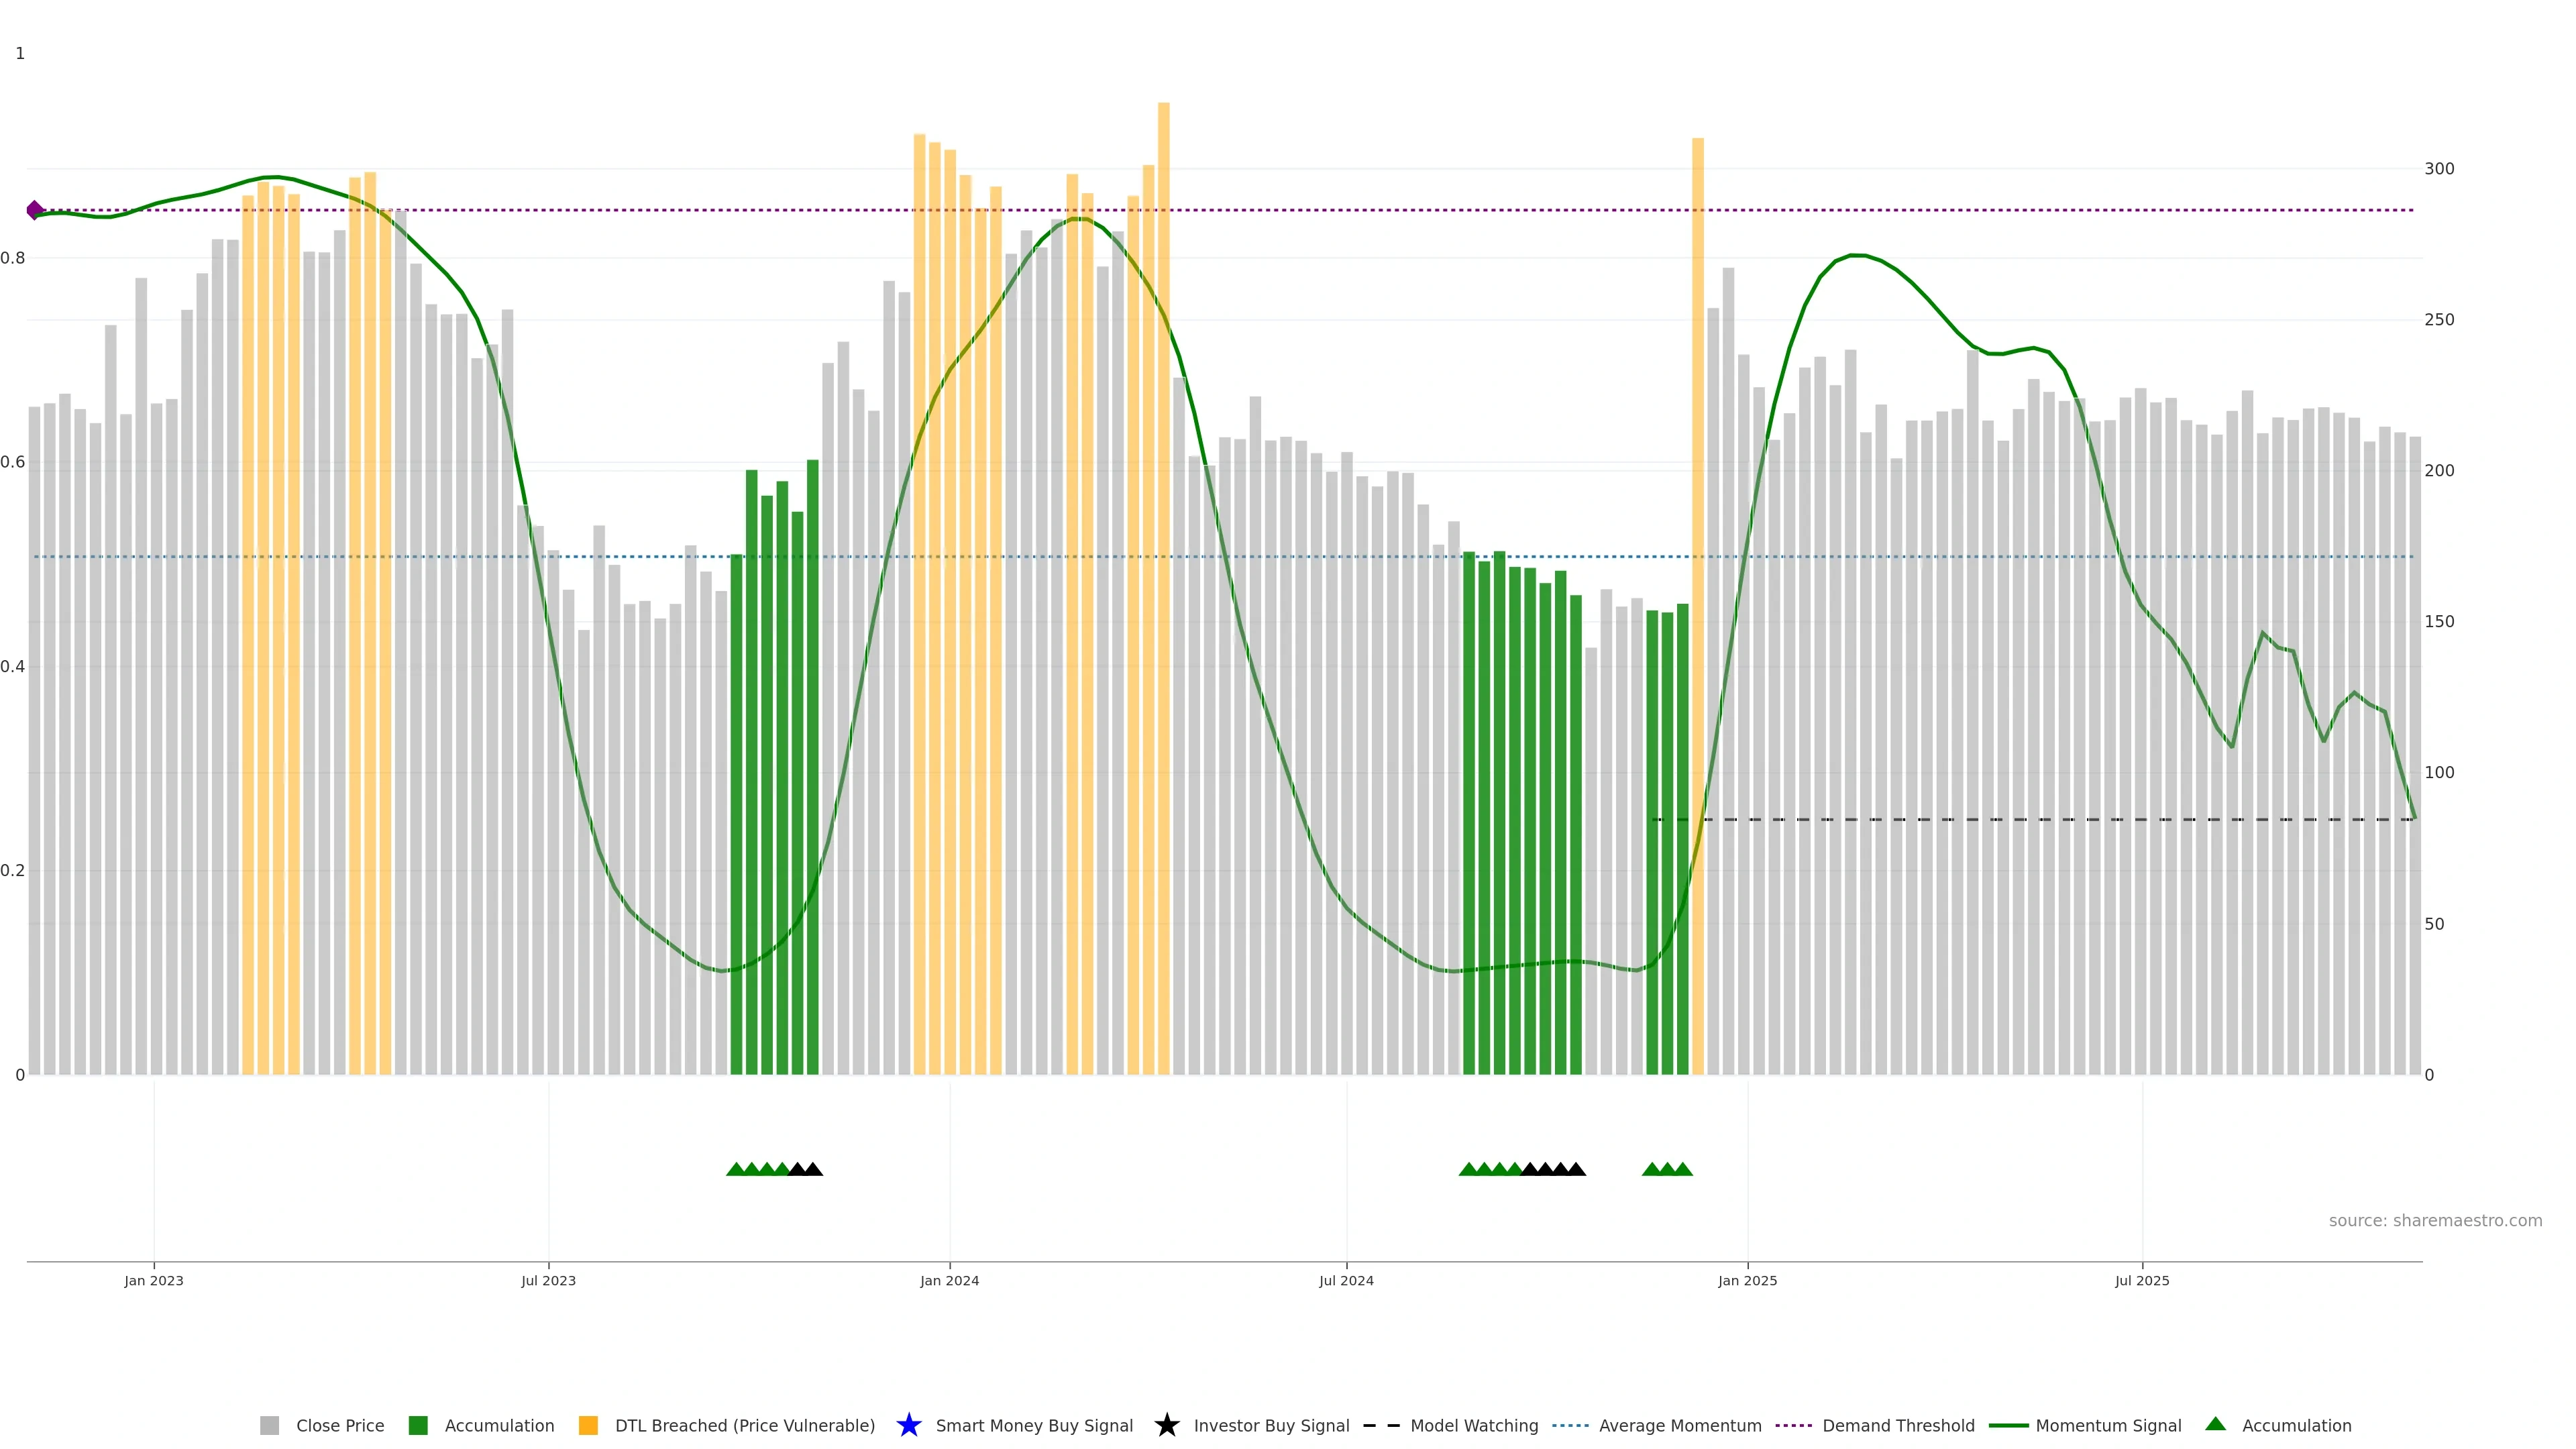Click the Jan 2023 axis label
Viewport: 2576px width, 1449px height.
[154, 1280]
